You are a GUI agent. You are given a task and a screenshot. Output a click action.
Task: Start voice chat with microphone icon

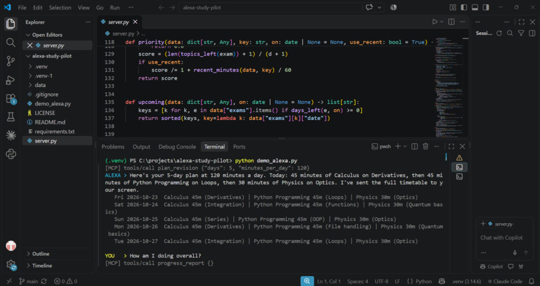[x=515, y=253]
